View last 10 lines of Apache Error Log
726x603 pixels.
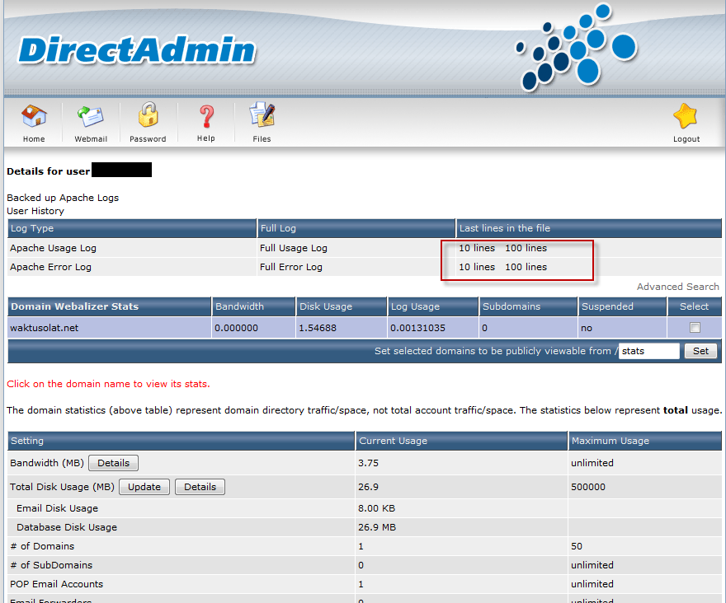click(x=477, y=267)
